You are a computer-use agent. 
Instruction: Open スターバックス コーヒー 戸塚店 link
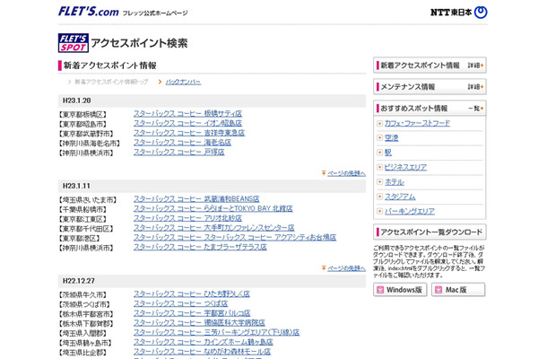click(x=179, y=152)
